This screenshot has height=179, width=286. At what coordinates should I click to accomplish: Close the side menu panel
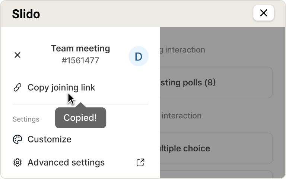(17, 55)
